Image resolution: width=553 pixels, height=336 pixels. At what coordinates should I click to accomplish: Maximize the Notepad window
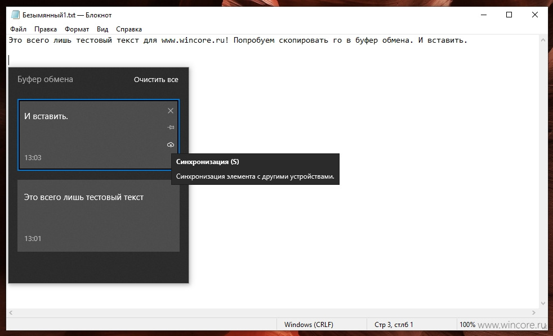[509, 15]
